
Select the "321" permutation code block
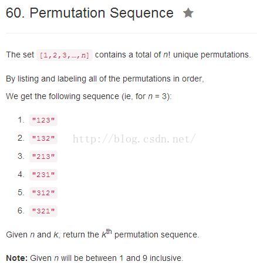(43, 211)
